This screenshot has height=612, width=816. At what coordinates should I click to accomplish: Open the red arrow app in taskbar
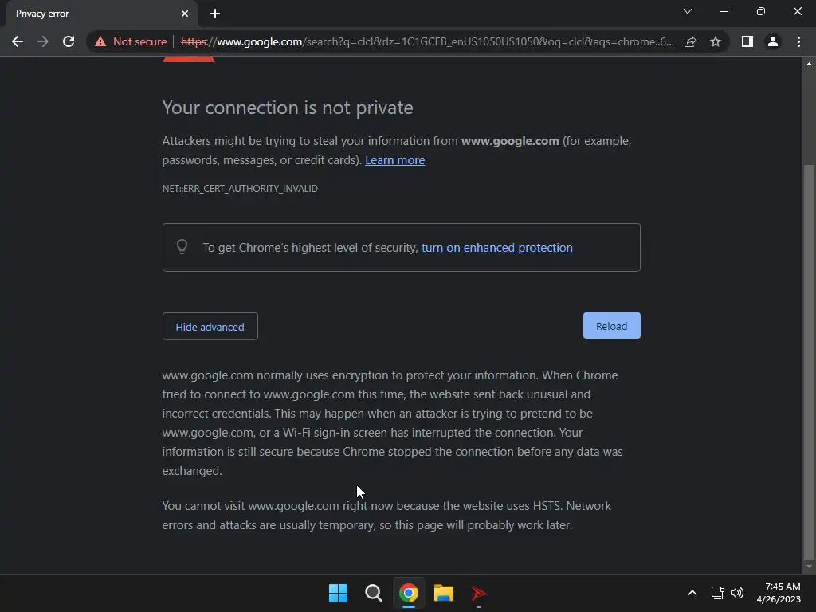479,593
